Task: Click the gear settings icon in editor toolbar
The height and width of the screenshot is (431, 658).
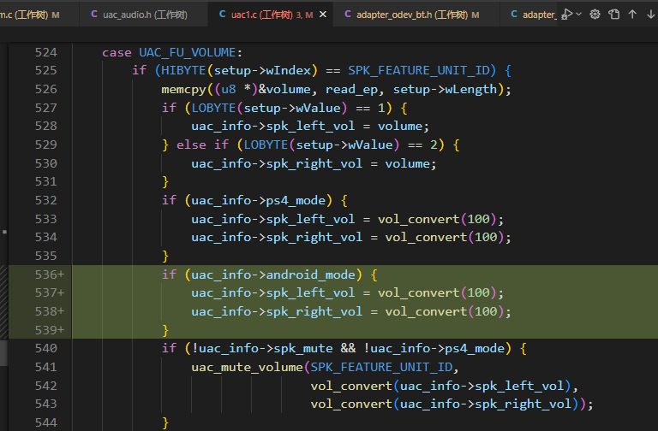Action: tap(595, 15)
